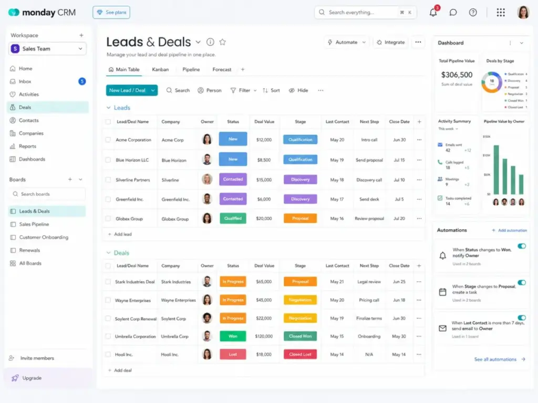Add a new board with plus icon
This screenshot has width=538, height=403.
click(70, 179)
